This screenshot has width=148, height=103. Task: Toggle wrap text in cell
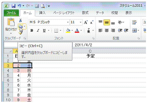134,22
